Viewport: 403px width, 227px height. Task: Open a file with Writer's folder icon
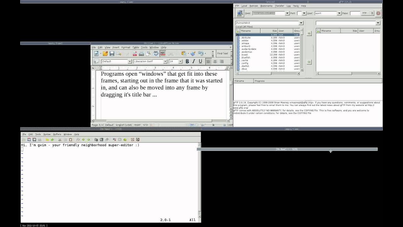pos(105,54)
